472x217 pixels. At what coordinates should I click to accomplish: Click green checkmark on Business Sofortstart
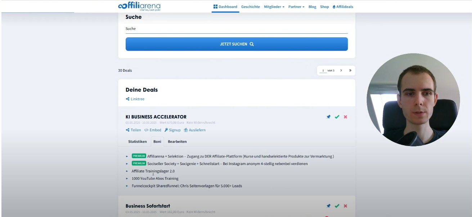click(x=337, y=206)
